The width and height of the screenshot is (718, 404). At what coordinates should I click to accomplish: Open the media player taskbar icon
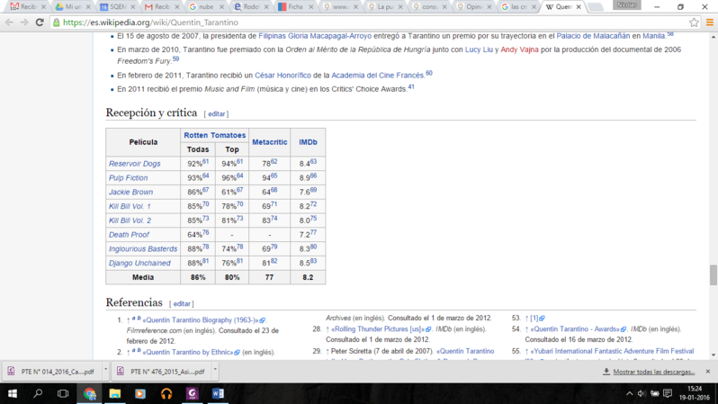140,393
